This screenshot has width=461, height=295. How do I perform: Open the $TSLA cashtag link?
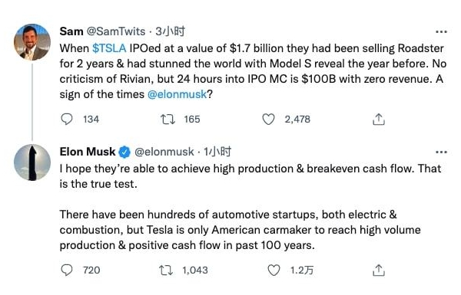point(109,48)
